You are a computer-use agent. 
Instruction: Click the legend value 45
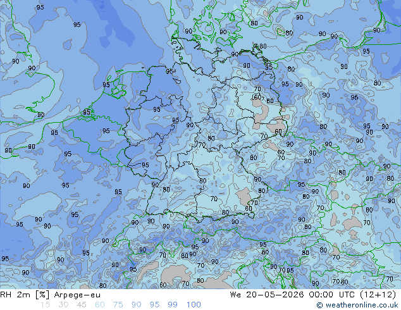click(x=82, y=305)
